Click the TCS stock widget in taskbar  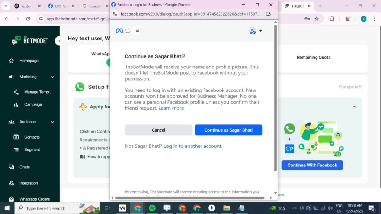[277, 208]
